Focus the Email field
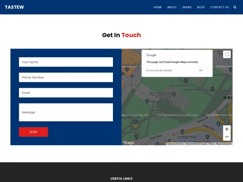Viewport: 243px width, 182px height. [x=66, y=93]
